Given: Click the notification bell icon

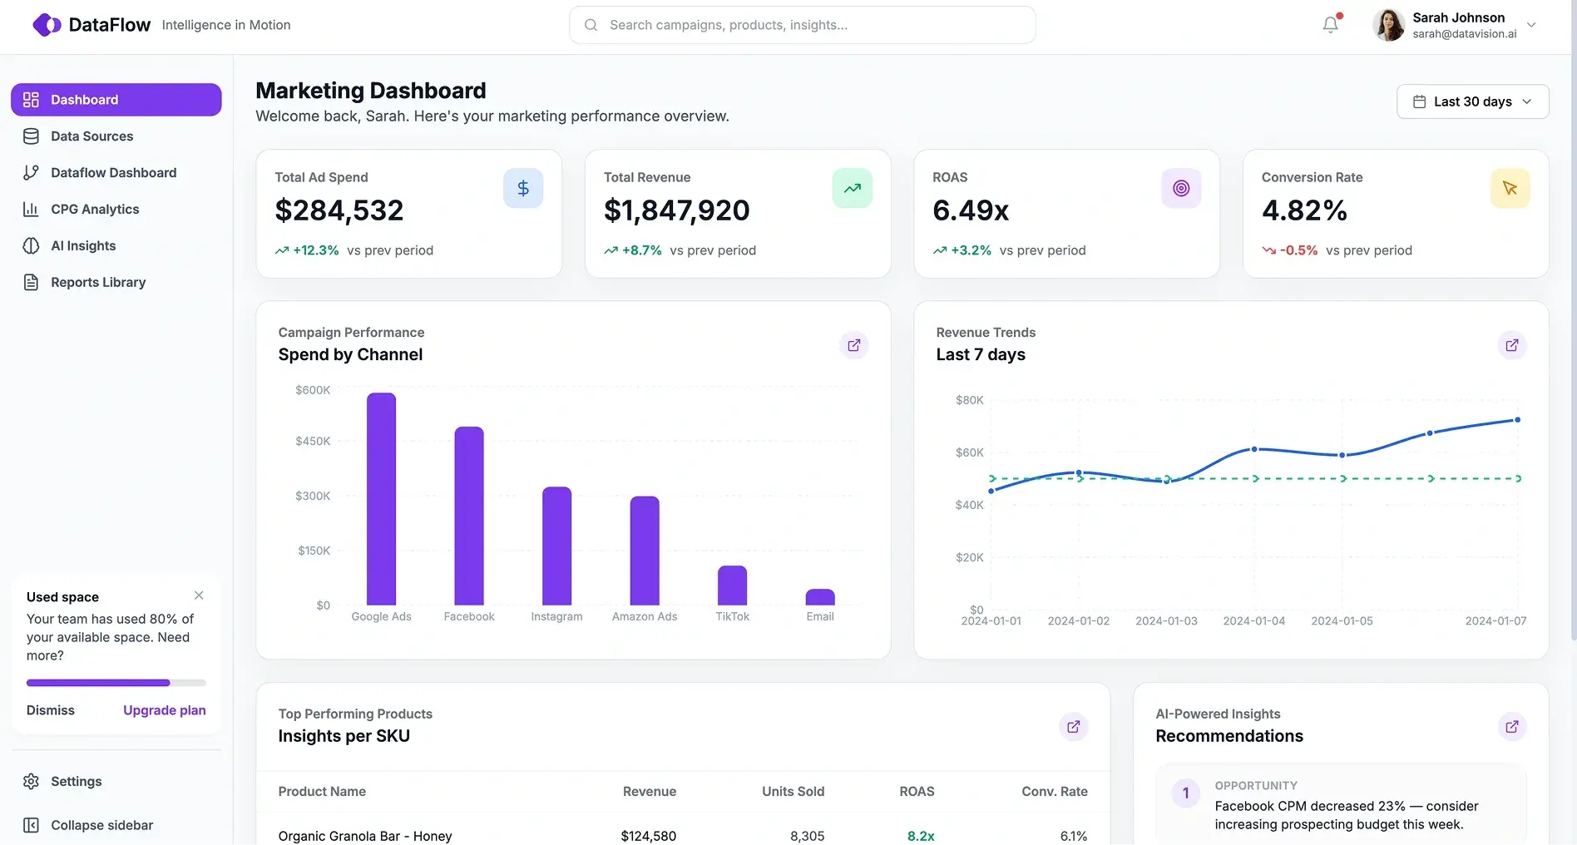Looking at the screenshot, I should (x=1329, y=24).
